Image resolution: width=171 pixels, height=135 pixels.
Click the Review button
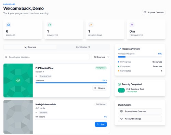(x=100, y=88)
